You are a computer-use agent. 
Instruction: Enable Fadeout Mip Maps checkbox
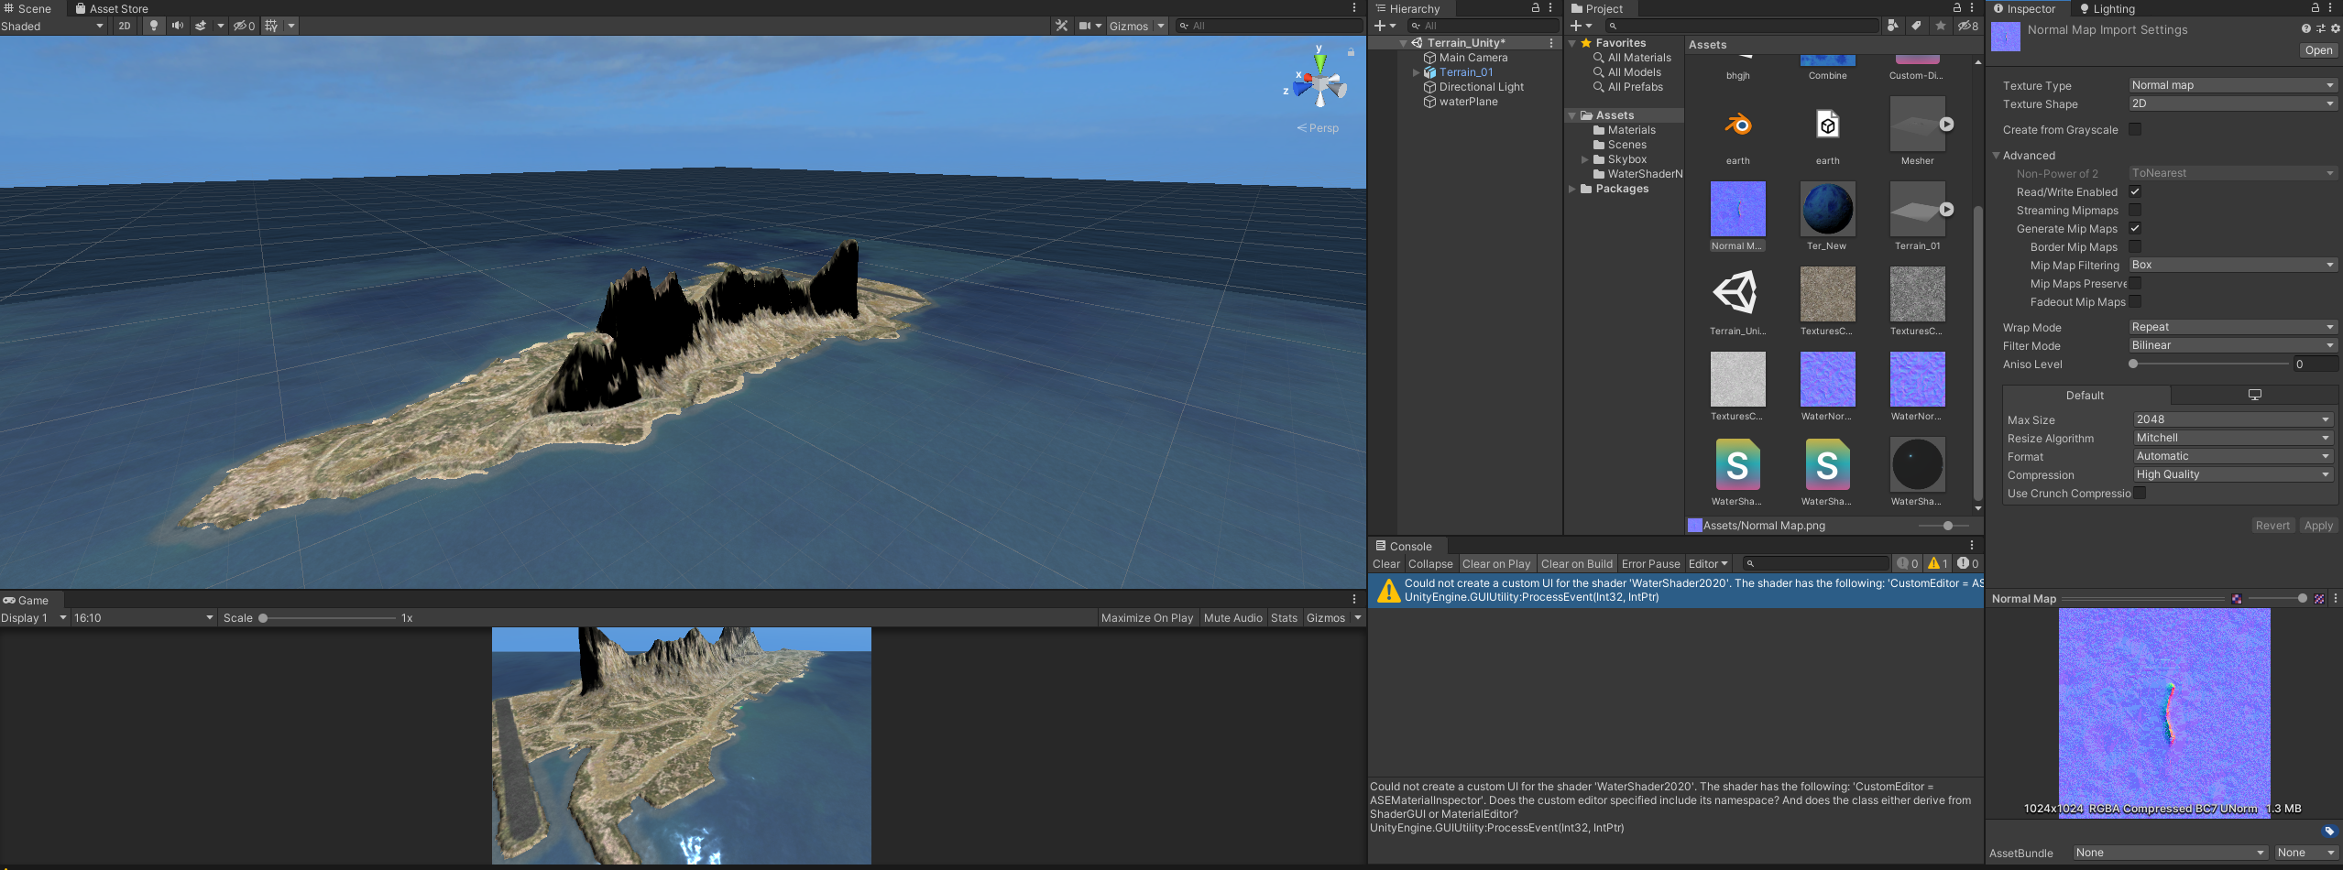pyautogui.click(x=2135, y=301)
